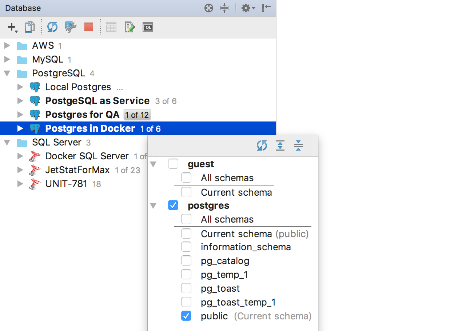Click the Edit Source pencil icon
This screenshot has height=331, width=462.
tap(130, 27)
